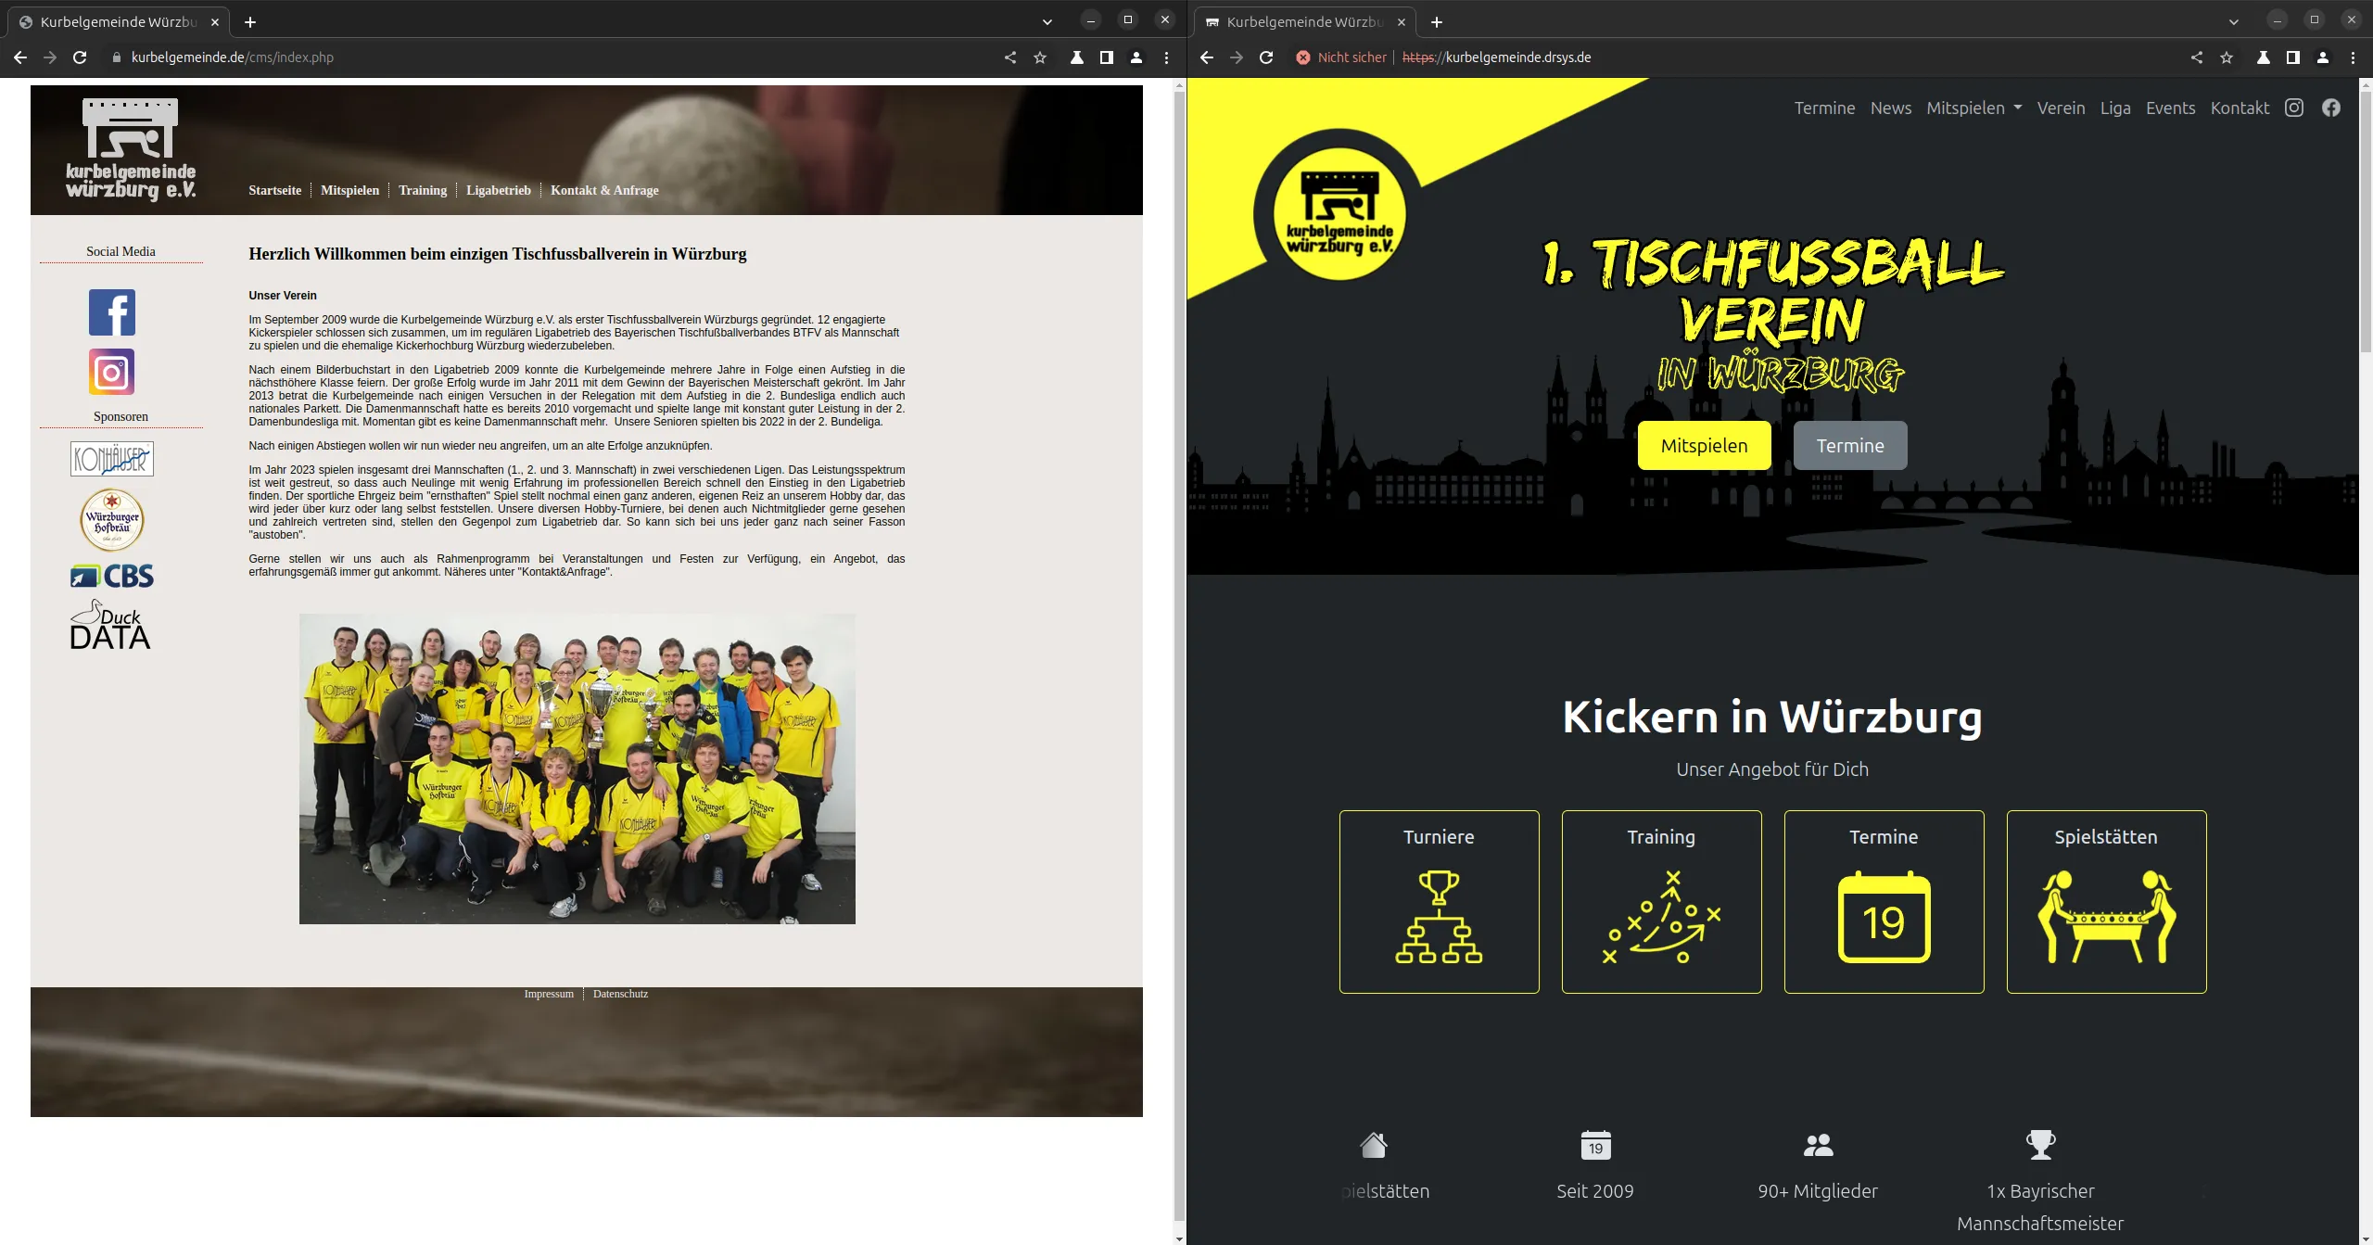Open the Ligabetrieb menu item
This screenshot has width=2373, height=1245.
coord(498,190)
